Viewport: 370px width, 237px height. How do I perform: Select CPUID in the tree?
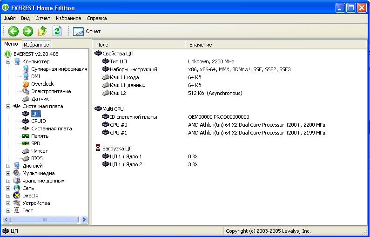pos(38,121)
